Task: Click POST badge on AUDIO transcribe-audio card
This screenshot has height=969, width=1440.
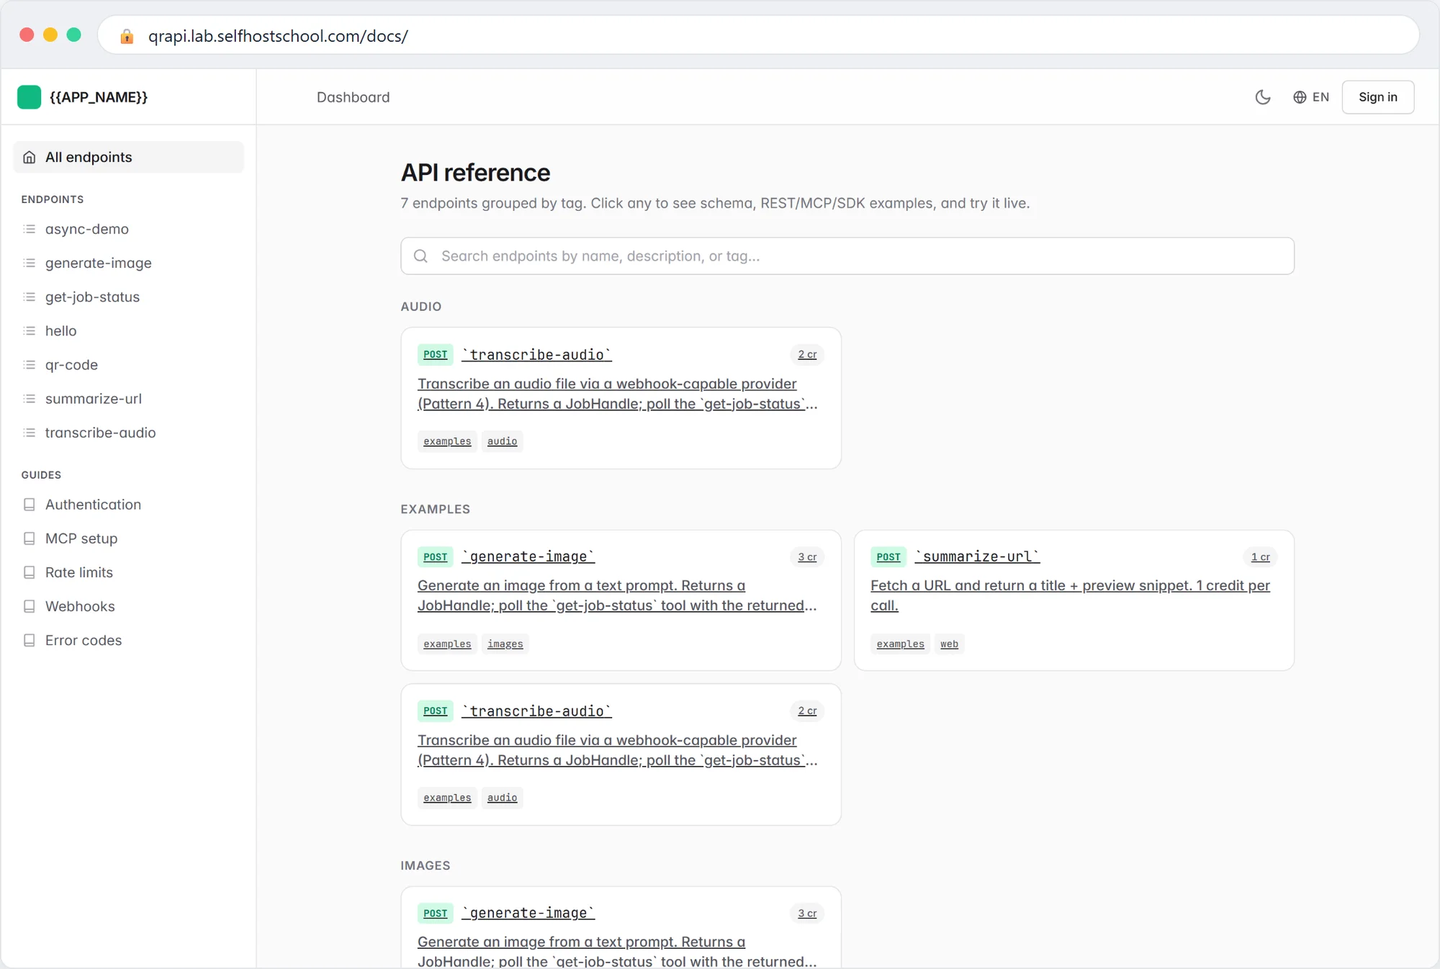Action: click(435, 354)
